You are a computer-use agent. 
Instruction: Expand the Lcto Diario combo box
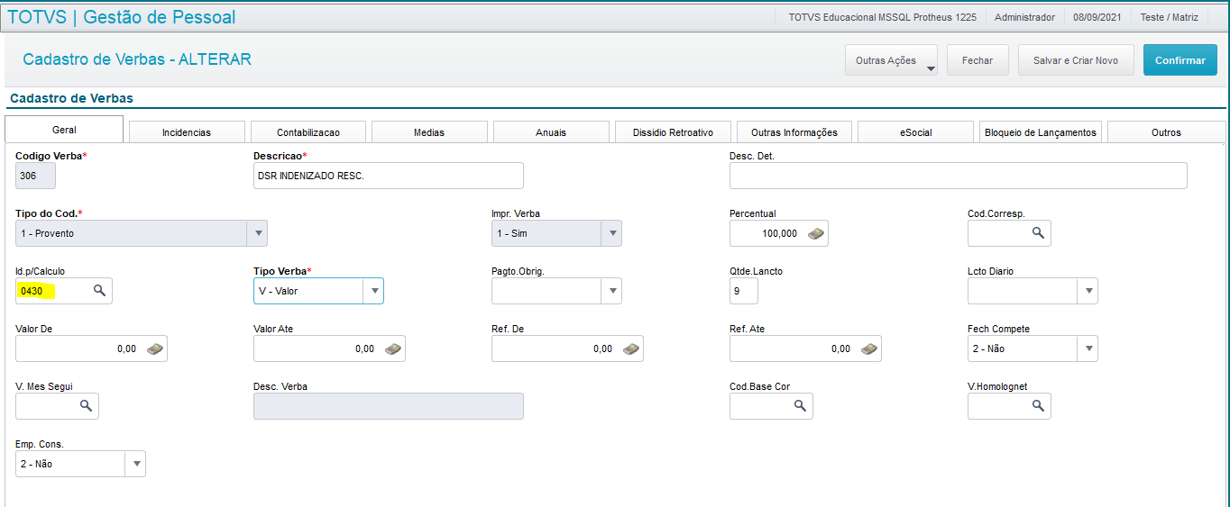click(1088, 291)
